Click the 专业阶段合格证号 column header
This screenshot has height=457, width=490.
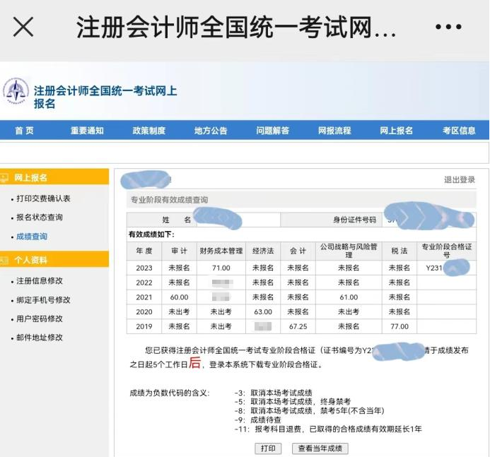(x=447, y=251)
